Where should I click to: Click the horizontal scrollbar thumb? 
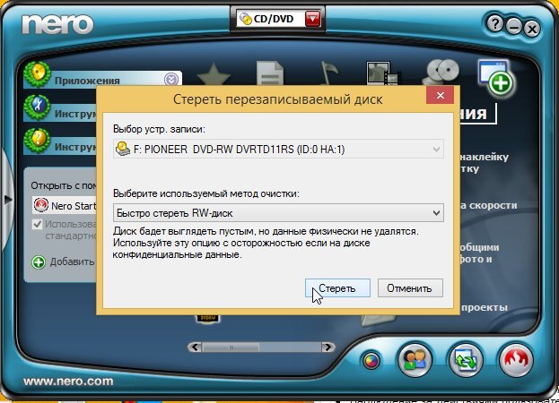pos(231,347)
